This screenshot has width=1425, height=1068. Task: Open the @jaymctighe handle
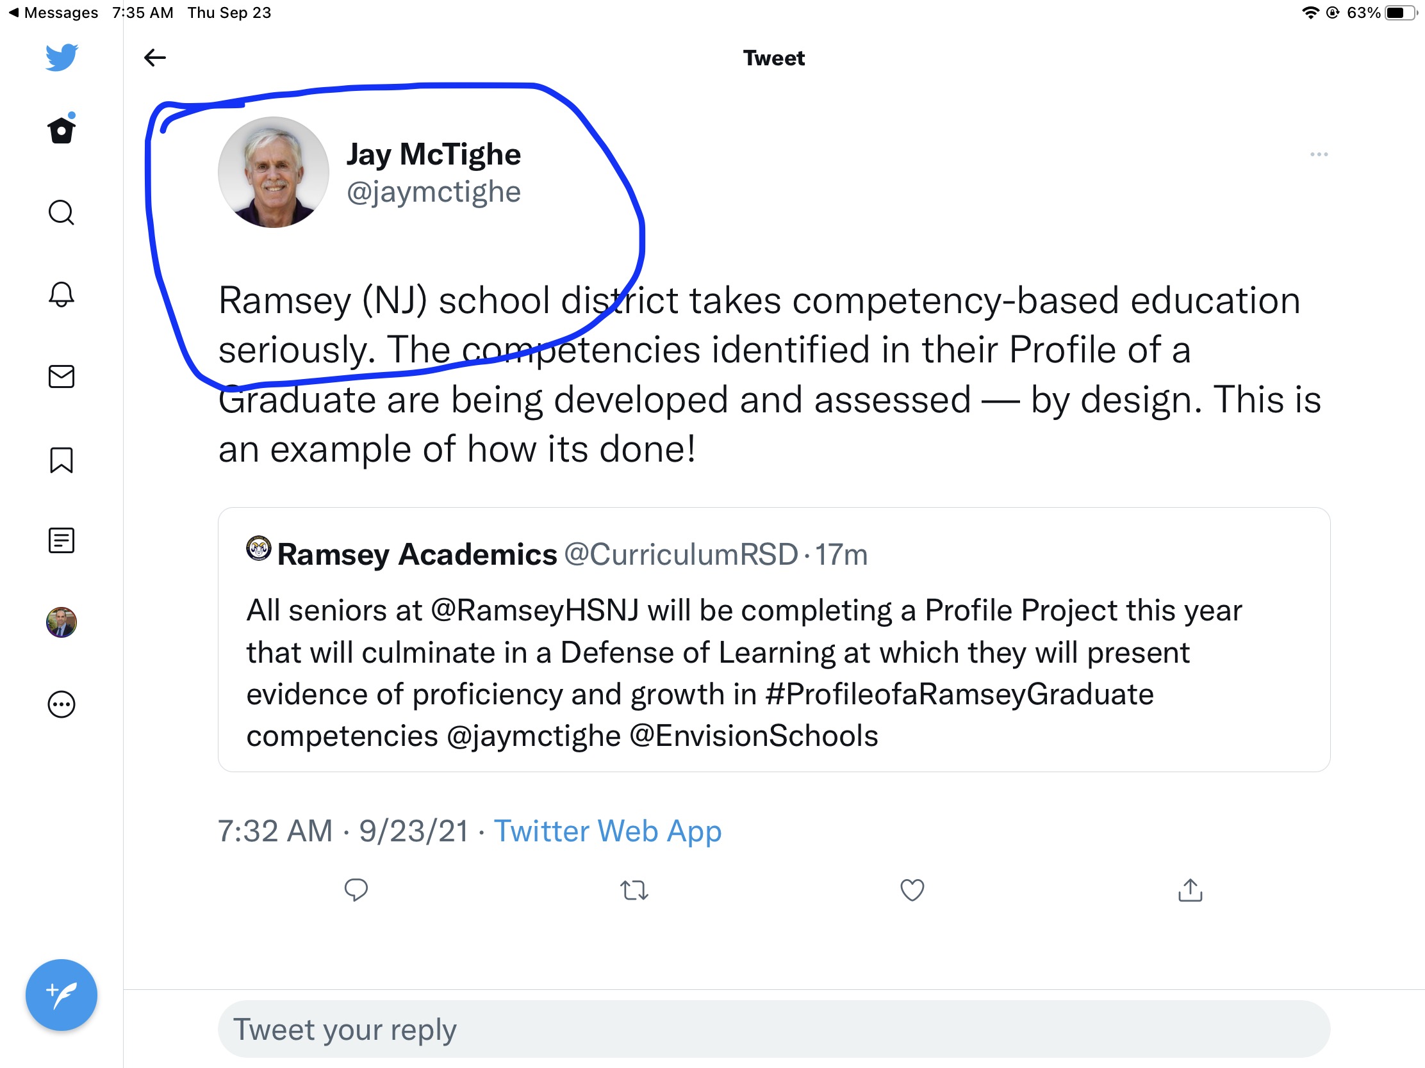[x=434, y=192]
